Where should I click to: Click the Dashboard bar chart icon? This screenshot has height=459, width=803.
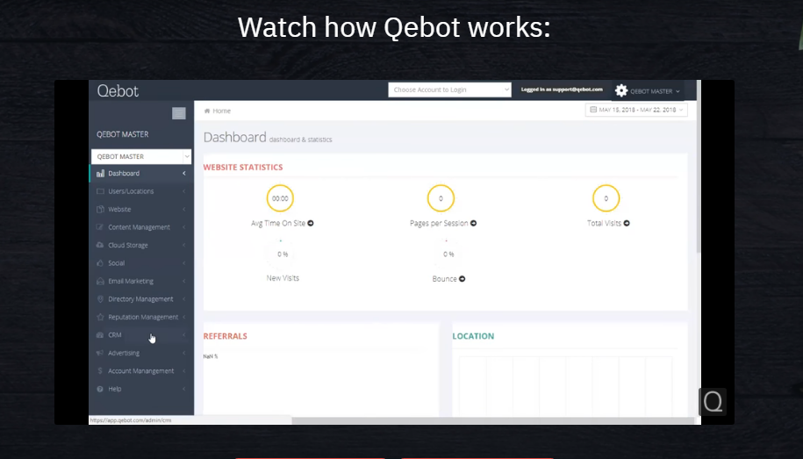point(100,174)
